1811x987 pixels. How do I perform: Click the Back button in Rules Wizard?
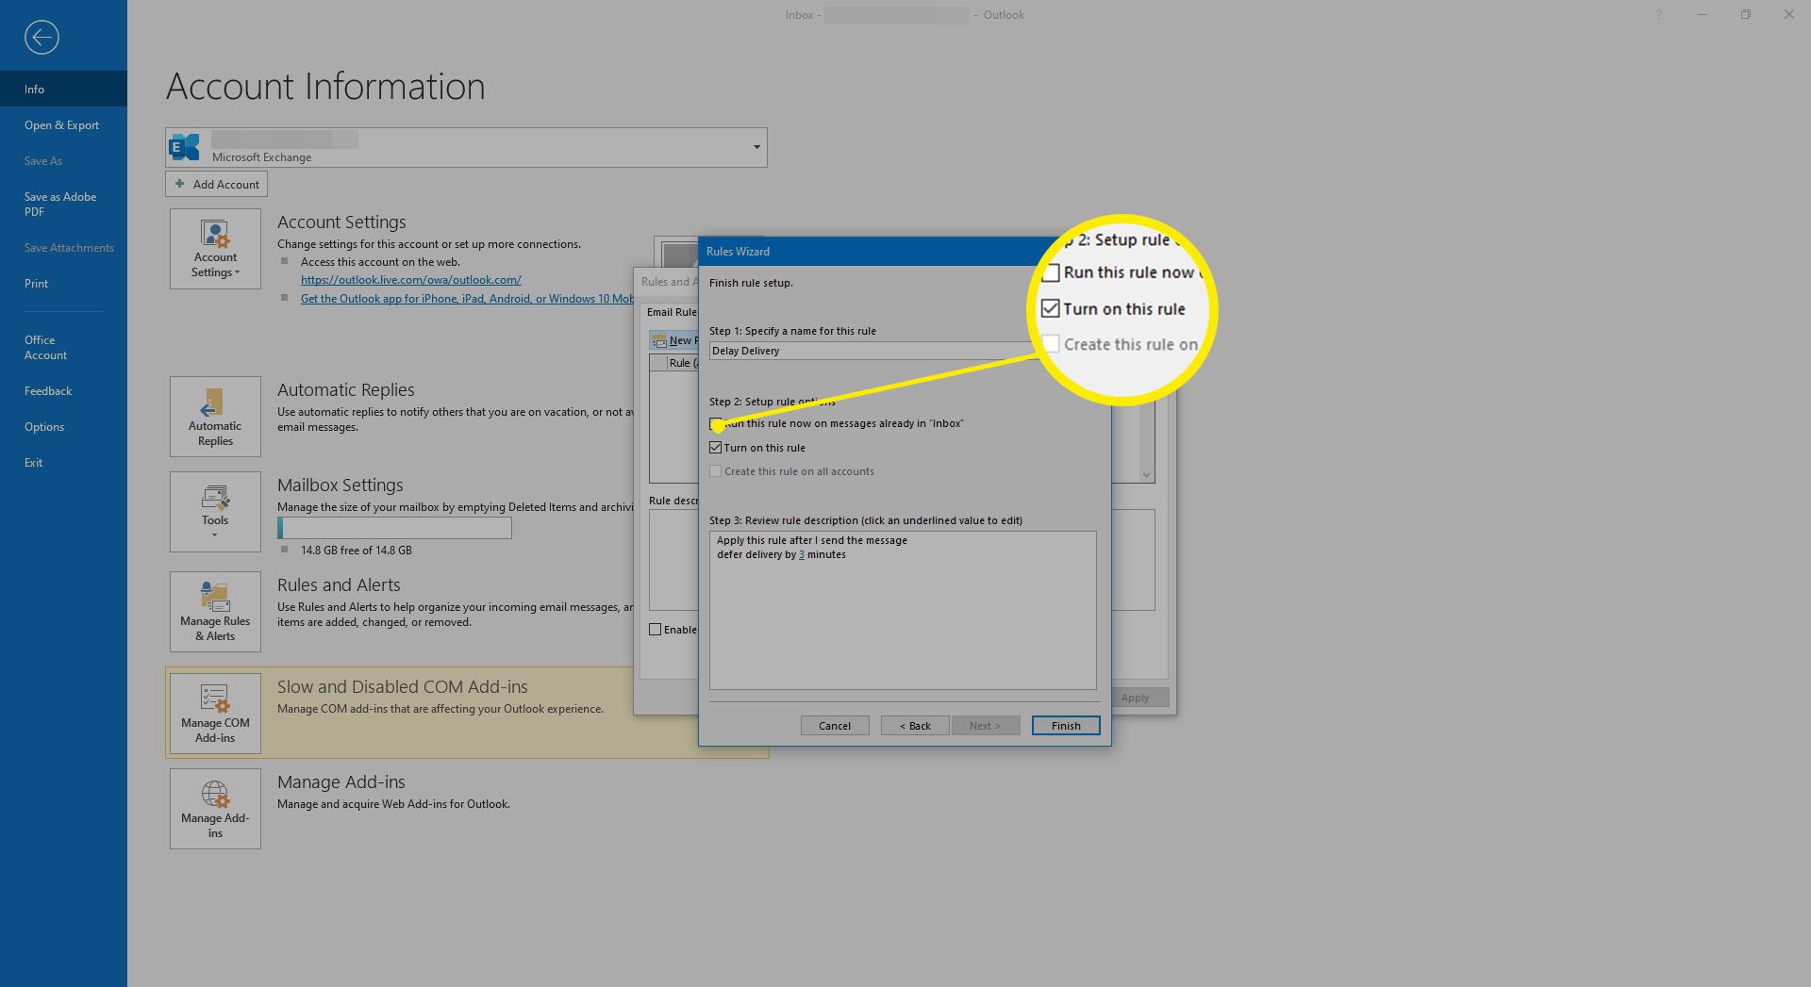[915, 726]
